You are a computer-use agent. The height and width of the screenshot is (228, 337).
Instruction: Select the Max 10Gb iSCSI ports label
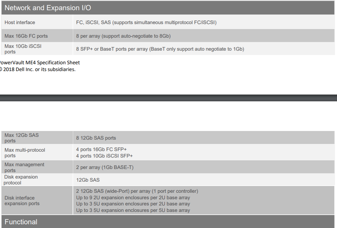click(x=23, y=49)
